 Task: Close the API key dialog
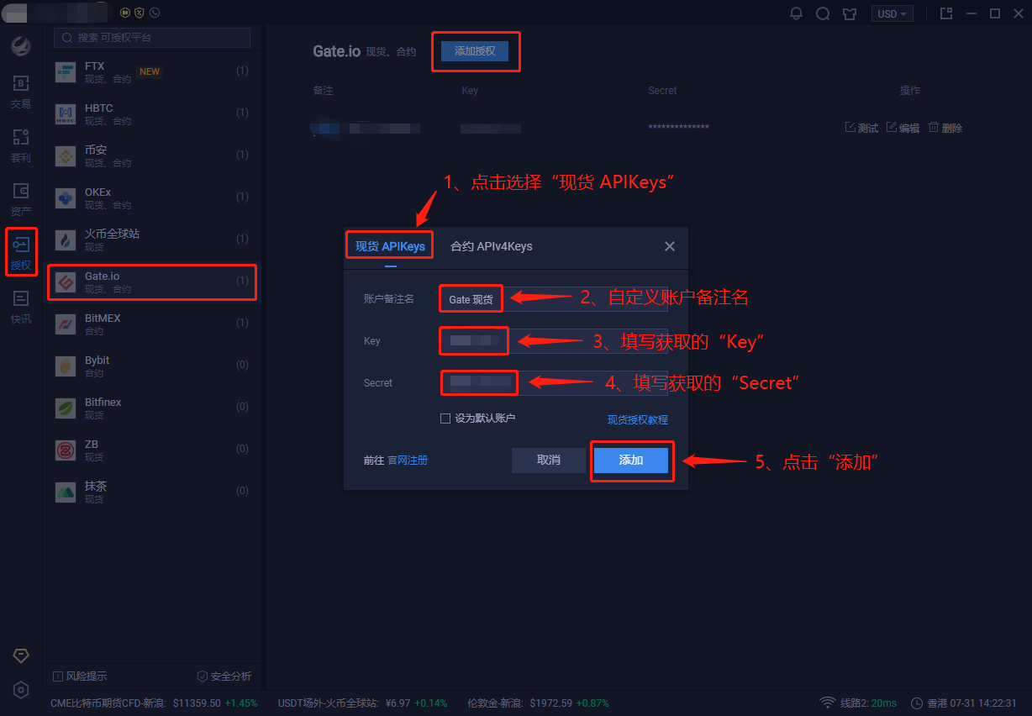coord(670,246)
